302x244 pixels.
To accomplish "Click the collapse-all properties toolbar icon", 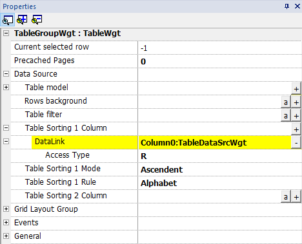I will 37,19.
